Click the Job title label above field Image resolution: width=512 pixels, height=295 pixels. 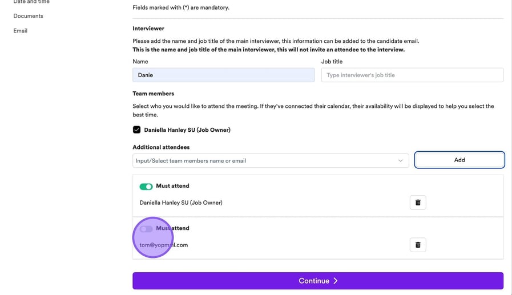[332, 62]
